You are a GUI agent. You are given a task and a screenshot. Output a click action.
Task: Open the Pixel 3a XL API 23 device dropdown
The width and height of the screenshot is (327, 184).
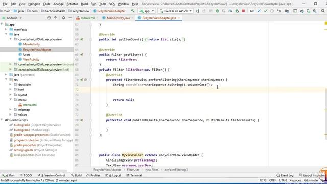176,11
